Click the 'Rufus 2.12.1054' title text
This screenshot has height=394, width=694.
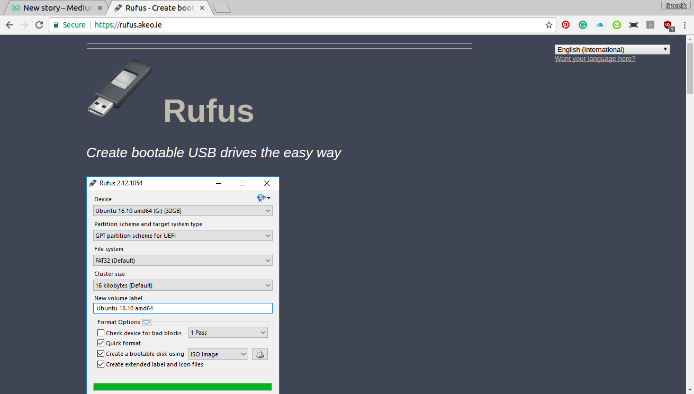point(121,183)
